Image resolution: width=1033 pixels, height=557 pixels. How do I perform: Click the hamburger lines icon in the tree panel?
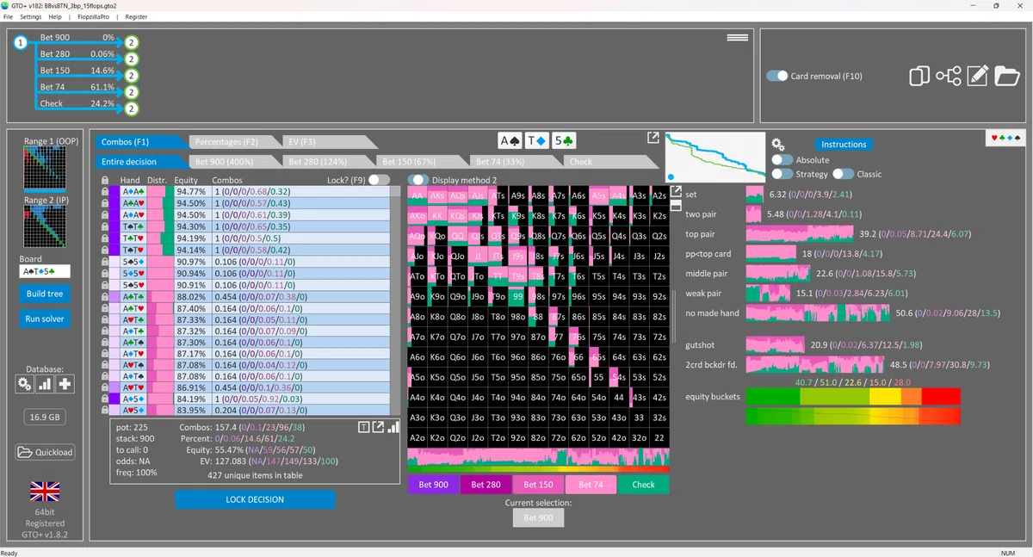(x=737, y=38)
